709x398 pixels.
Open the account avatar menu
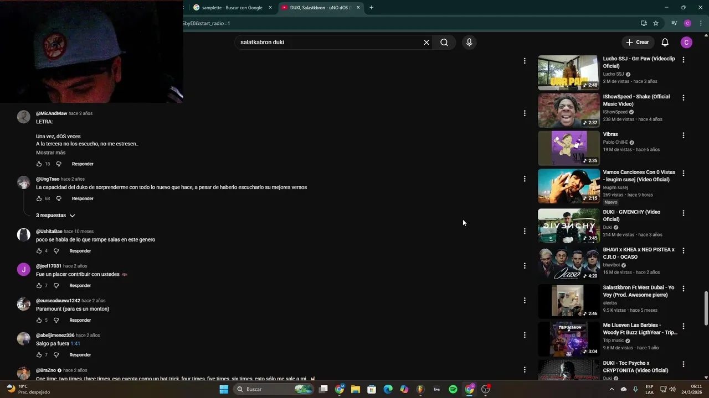(x=686, y=42)
